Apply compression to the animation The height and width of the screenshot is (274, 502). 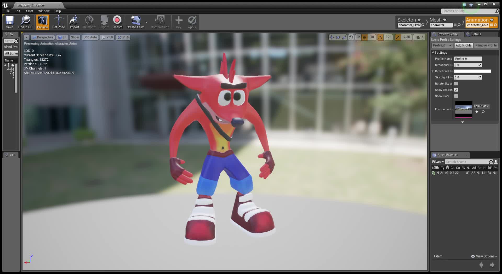click(160, 22)
